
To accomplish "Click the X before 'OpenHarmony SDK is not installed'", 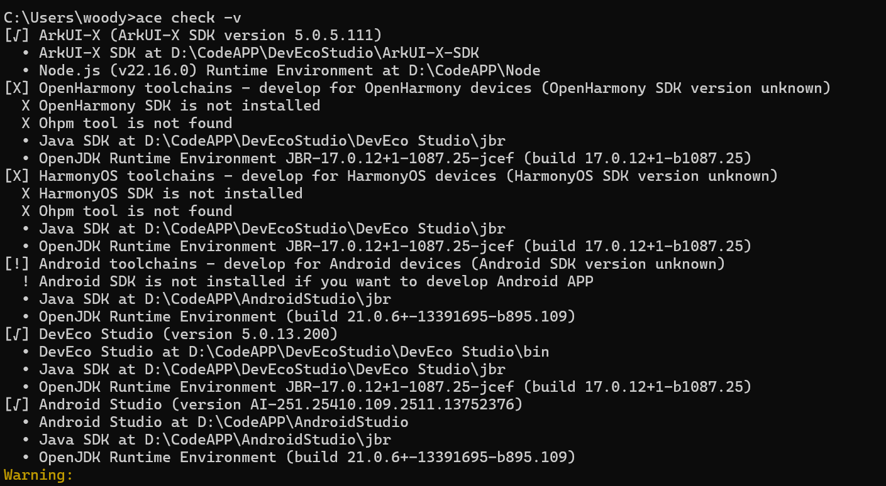I will point(26,105).
